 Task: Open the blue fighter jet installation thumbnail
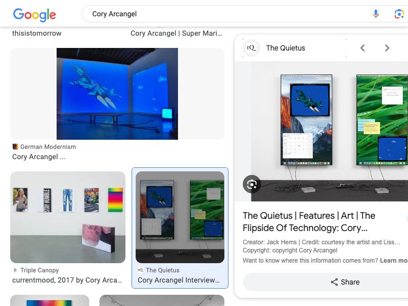tap(117, 94)
